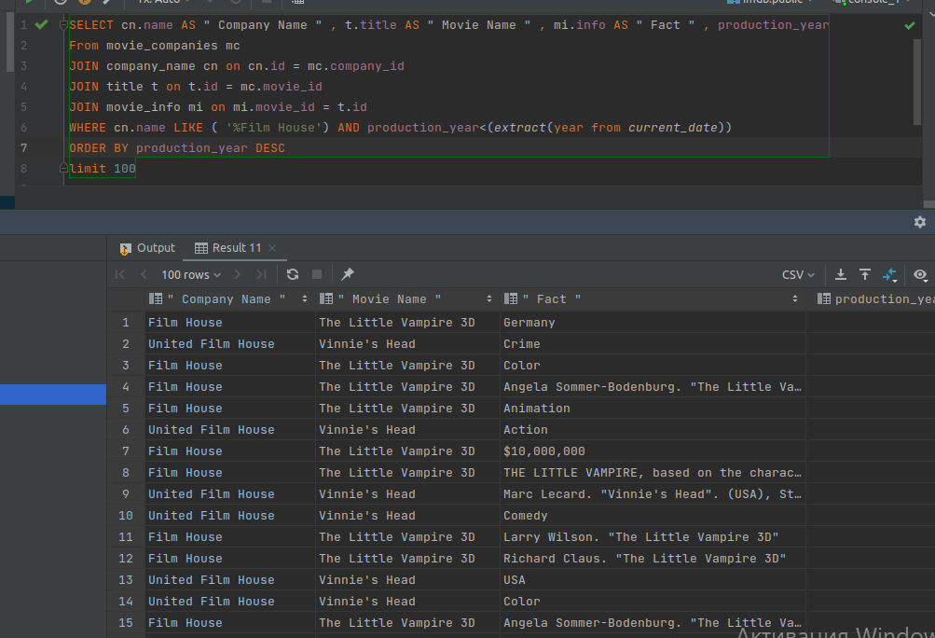Click 'United Film House' in row 2

229,344
